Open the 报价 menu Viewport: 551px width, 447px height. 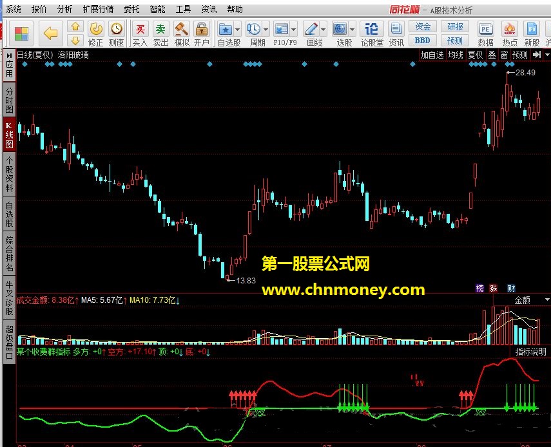click(39, 9)
